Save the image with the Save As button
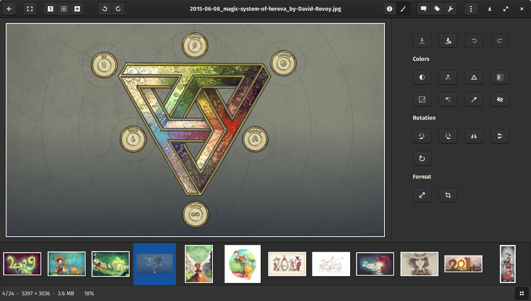This screenshot has width=531, height=301. (x=448, y=41)
